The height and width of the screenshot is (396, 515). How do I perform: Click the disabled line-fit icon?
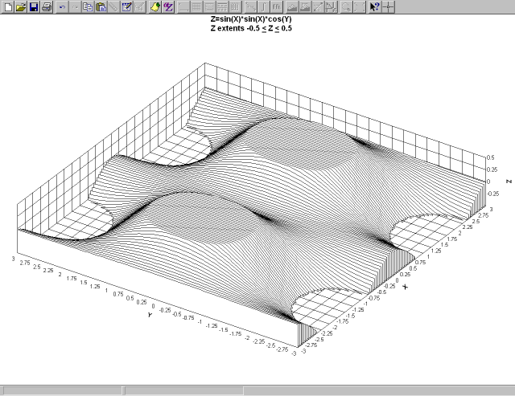point(250,7)
